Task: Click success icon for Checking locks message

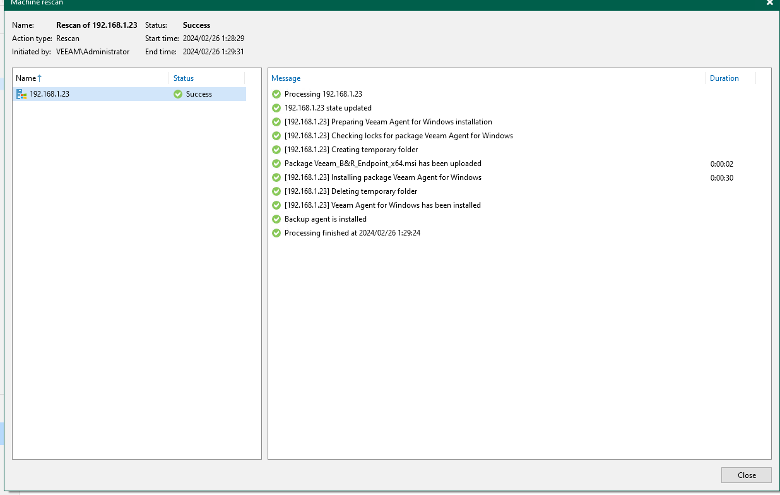Action: [276, 136]
